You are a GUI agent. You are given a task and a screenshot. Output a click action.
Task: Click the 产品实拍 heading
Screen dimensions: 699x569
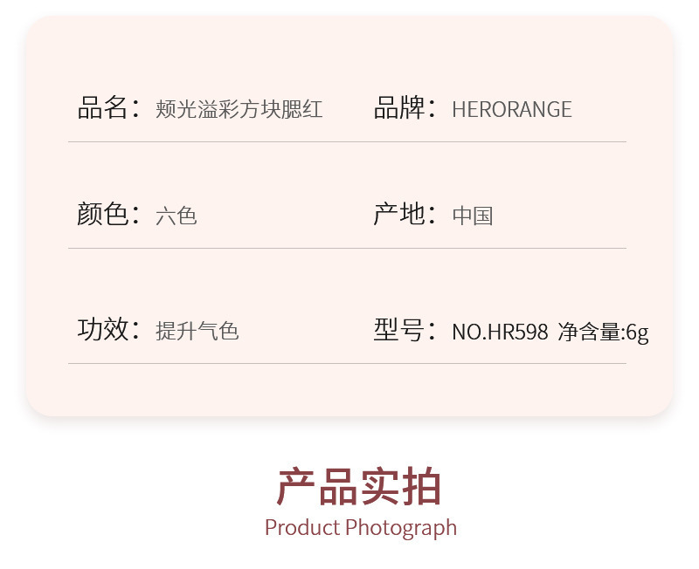[x=359, y=486]
